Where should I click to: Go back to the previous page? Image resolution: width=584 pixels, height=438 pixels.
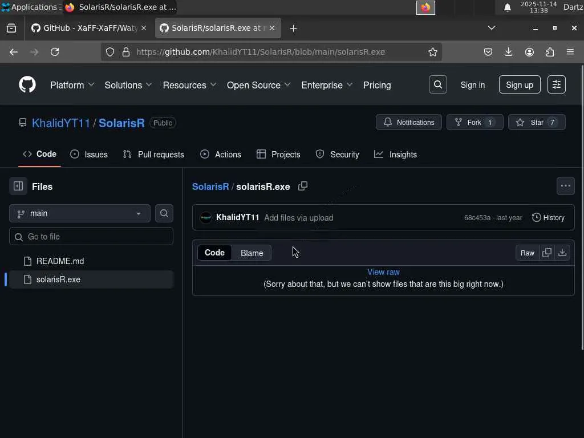[x=14, y=52]
